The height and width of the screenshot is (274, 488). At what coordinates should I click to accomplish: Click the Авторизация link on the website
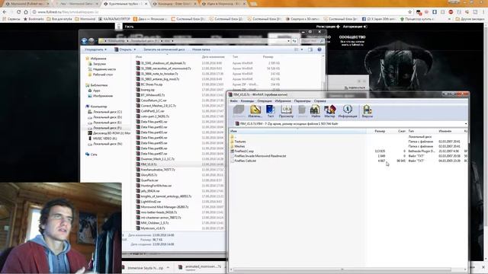click(355, 27)
